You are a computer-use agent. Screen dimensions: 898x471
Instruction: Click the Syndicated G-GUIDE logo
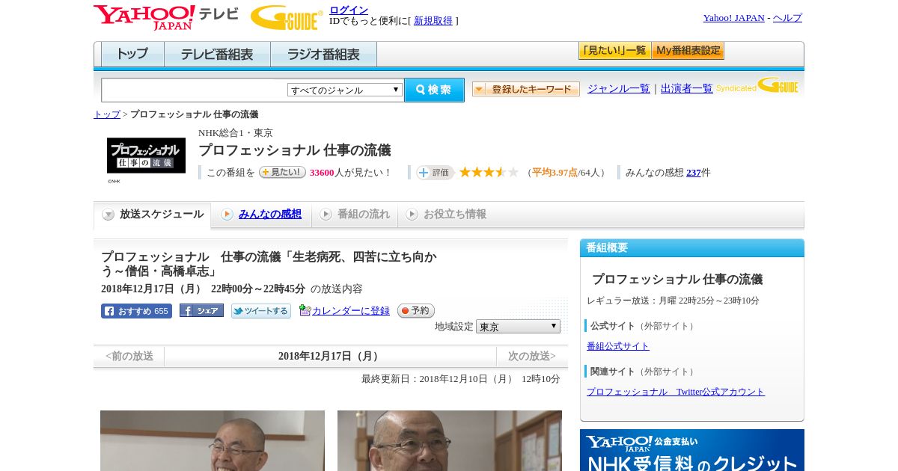point(757,86)
